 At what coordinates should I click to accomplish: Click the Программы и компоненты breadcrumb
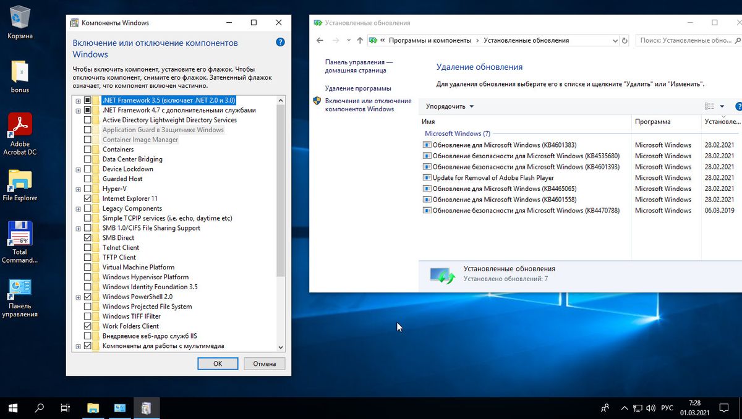[x=429, y=40]
